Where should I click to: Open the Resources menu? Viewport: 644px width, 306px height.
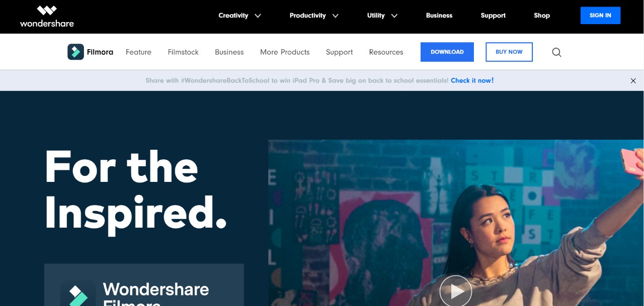click(386, 52)
